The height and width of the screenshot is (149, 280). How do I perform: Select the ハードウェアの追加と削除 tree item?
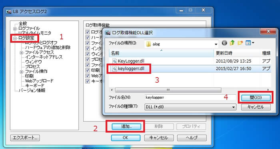coord(48,48)
